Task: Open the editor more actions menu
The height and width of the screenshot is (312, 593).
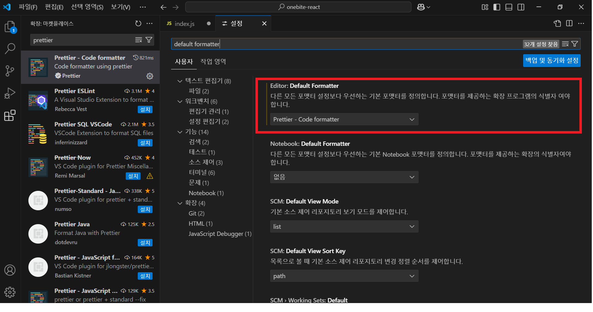Action: 581,23
